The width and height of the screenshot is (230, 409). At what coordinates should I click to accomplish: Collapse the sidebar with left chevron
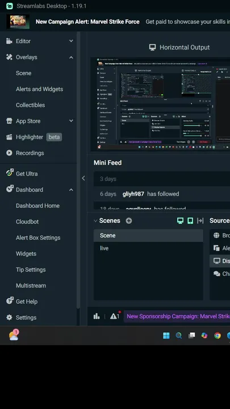83,178
